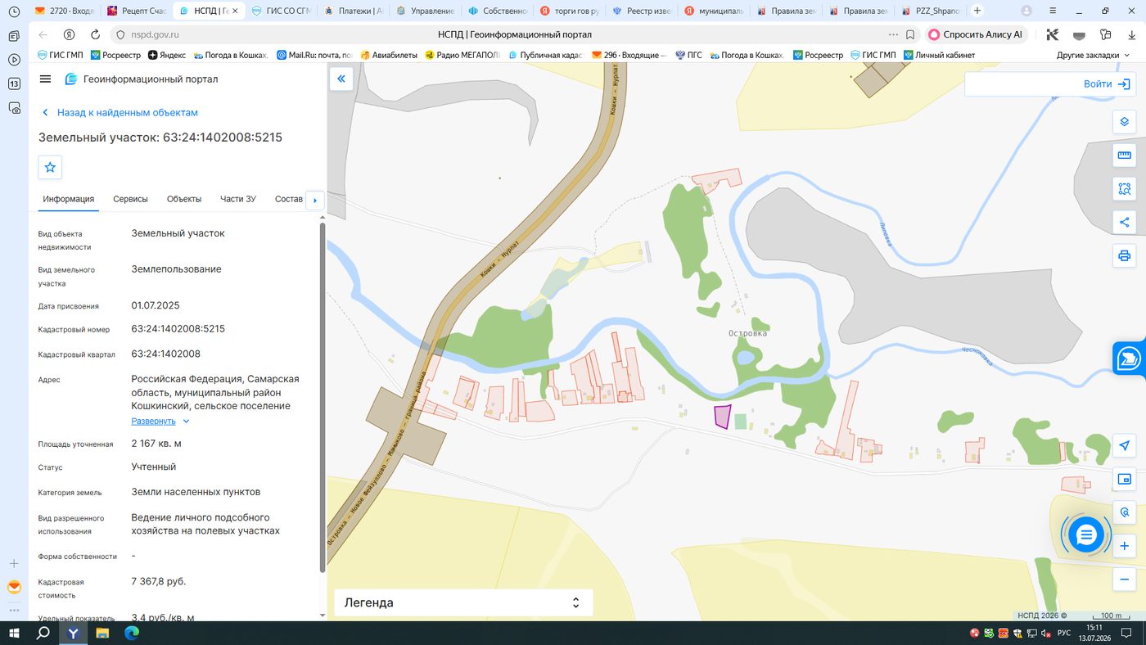The height and width of the screenshot is (645, 1146).
Task: Click the share map icon
Action: tap(1124, 223)
